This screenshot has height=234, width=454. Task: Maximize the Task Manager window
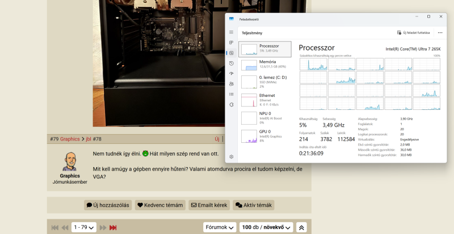point(428,17)
